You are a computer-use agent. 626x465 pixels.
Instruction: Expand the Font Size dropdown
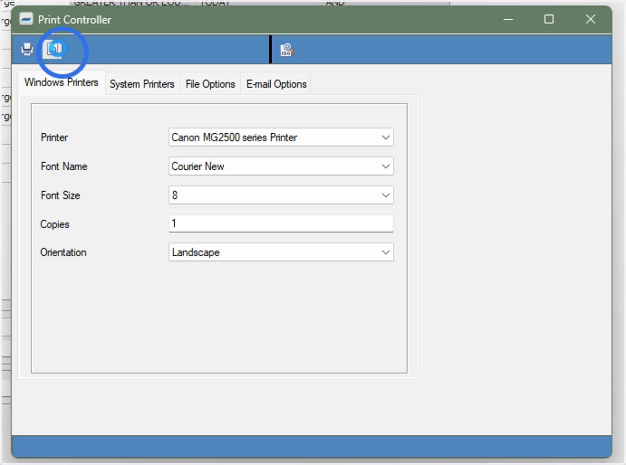(x=386, y=195)
